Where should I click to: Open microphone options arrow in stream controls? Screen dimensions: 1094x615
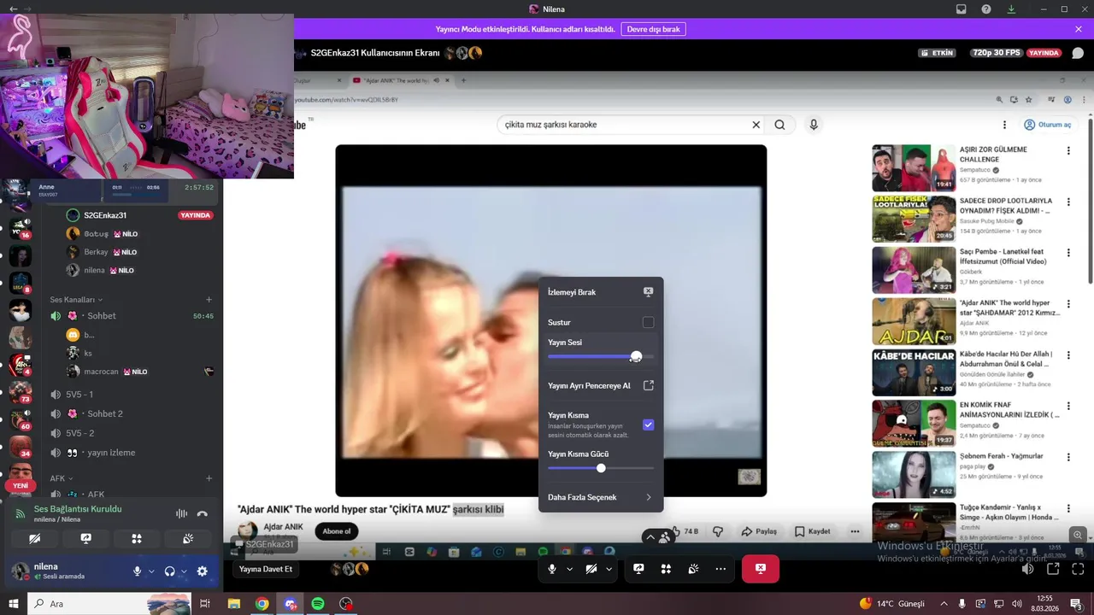[x=570, y=569]
